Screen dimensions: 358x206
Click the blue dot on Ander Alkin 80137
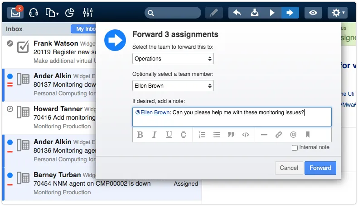(x=10, y=76)
